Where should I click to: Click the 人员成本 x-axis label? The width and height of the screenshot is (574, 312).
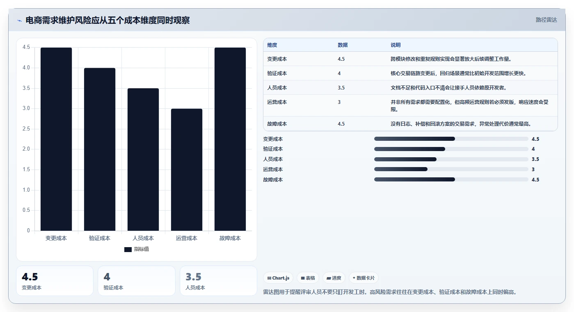tap(143, 238)
